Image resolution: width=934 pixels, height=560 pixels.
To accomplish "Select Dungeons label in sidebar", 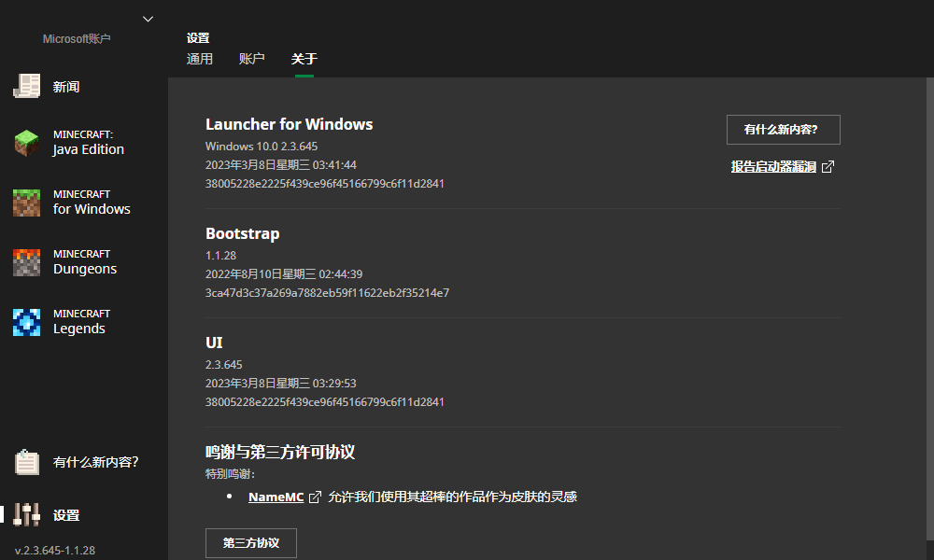I will [x=85, y=269].
